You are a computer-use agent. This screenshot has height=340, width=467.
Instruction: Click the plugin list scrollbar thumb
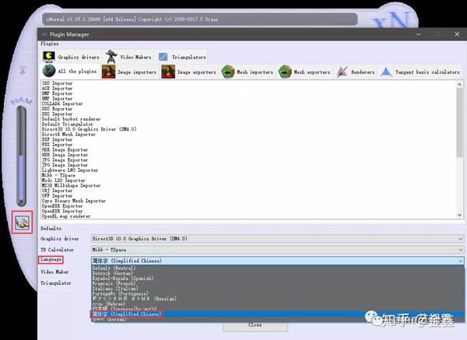pos(459,122)
